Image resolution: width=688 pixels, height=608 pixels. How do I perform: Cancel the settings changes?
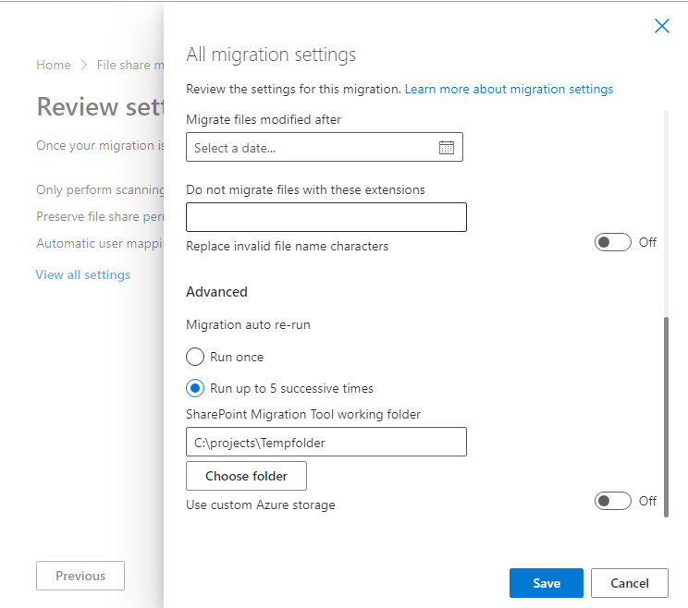[629, 583]
